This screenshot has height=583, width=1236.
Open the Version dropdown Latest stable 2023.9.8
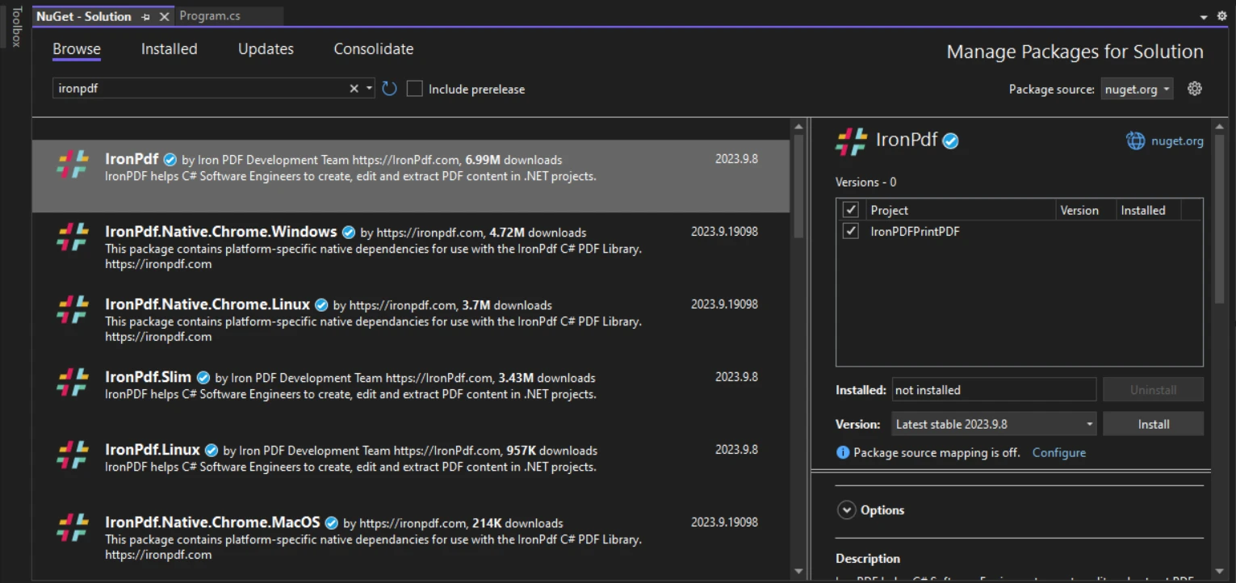tap(994, 424)
